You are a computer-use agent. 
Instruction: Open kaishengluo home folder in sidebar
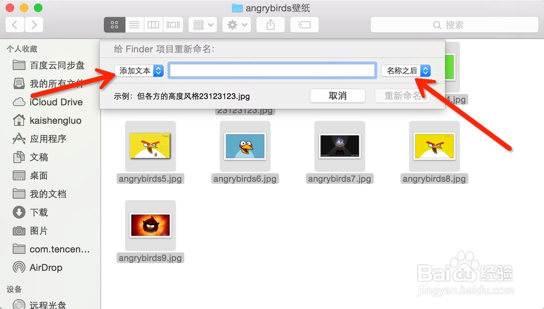pyautogui.click(x=47, y=120)
